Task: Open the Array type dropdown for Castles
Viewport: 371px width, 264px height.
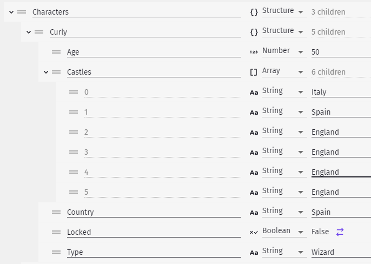Action: point(284,72)
